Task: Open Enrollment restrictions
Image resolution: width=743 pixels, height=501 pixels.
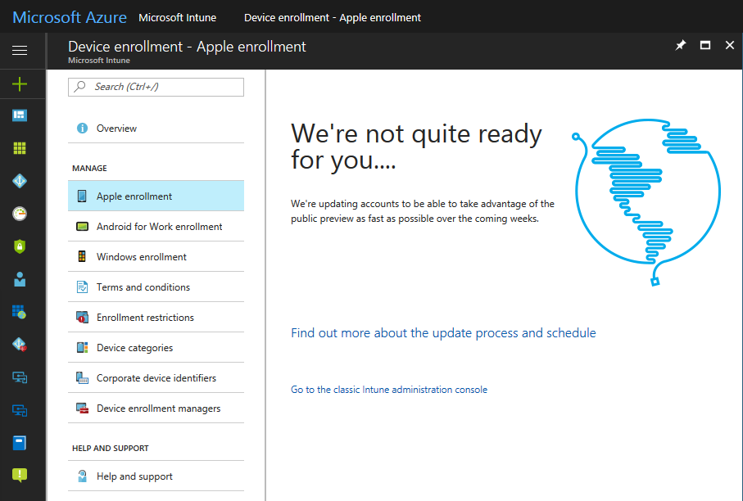Action: point(156,318)
